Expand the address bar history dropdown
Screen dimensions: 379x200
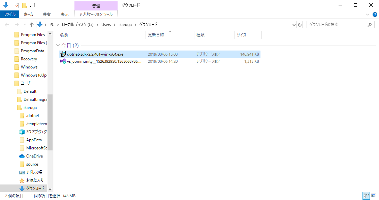pos(294,24)
